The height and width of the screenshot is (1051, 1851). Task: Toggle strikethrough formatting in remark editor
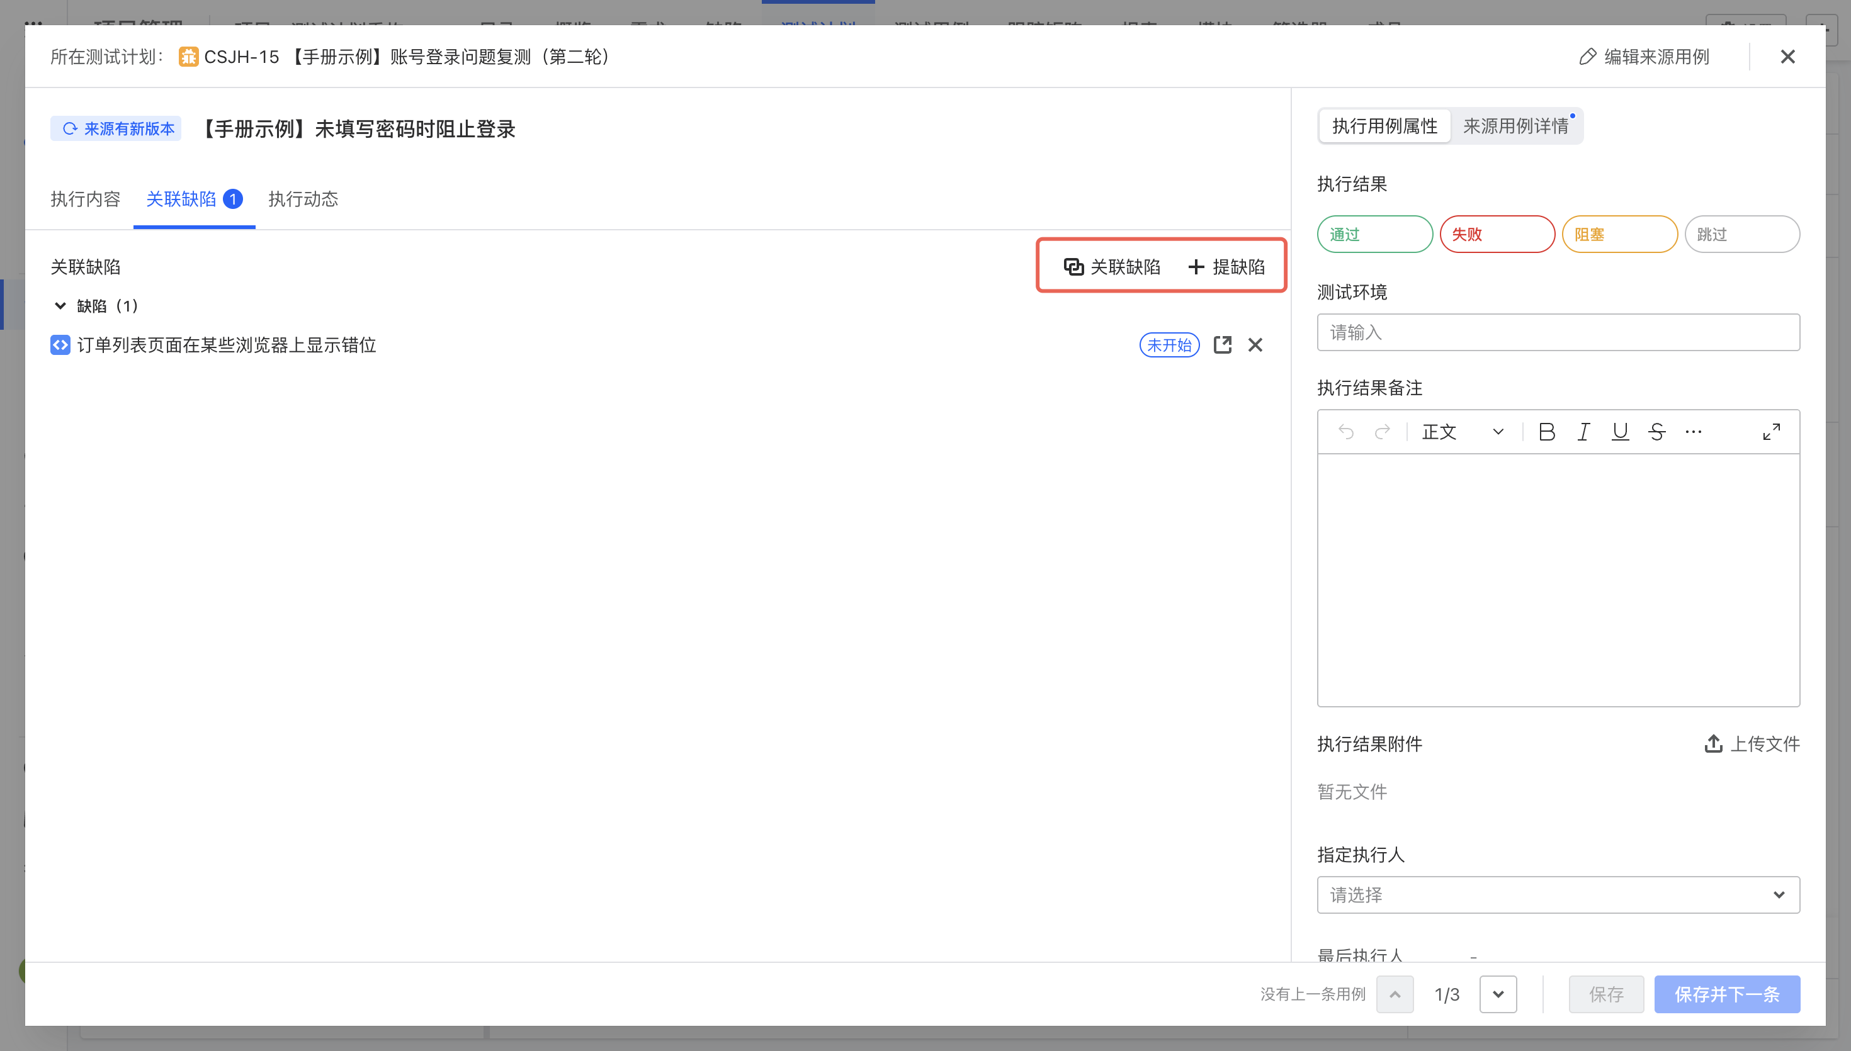pyautogui.click(x=1657, y=432)
